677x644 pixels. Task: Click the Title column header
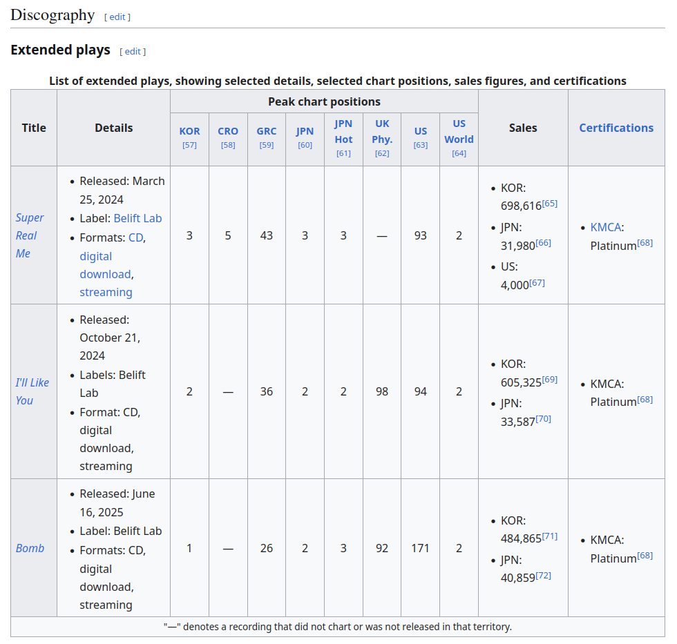[x=34, y=128]
